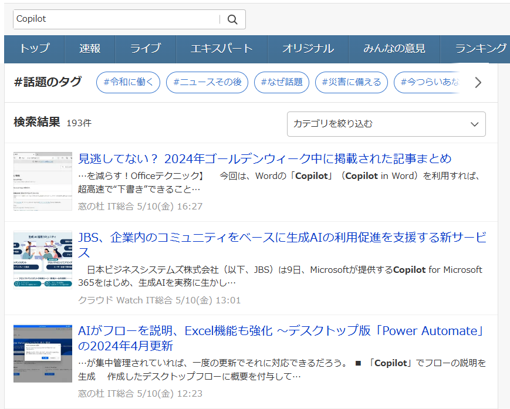
Task: Open the JBS 生成AI利用促進 article link
Action: (x=282, y=245)
